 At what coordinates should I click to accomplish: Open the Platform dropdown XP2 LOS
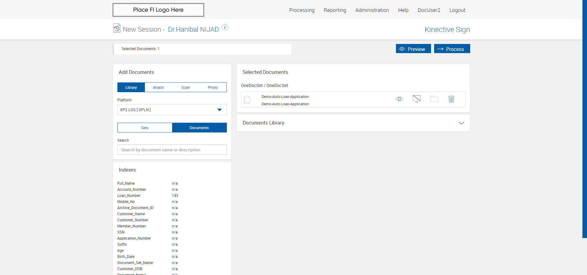[x=172, y=110]
